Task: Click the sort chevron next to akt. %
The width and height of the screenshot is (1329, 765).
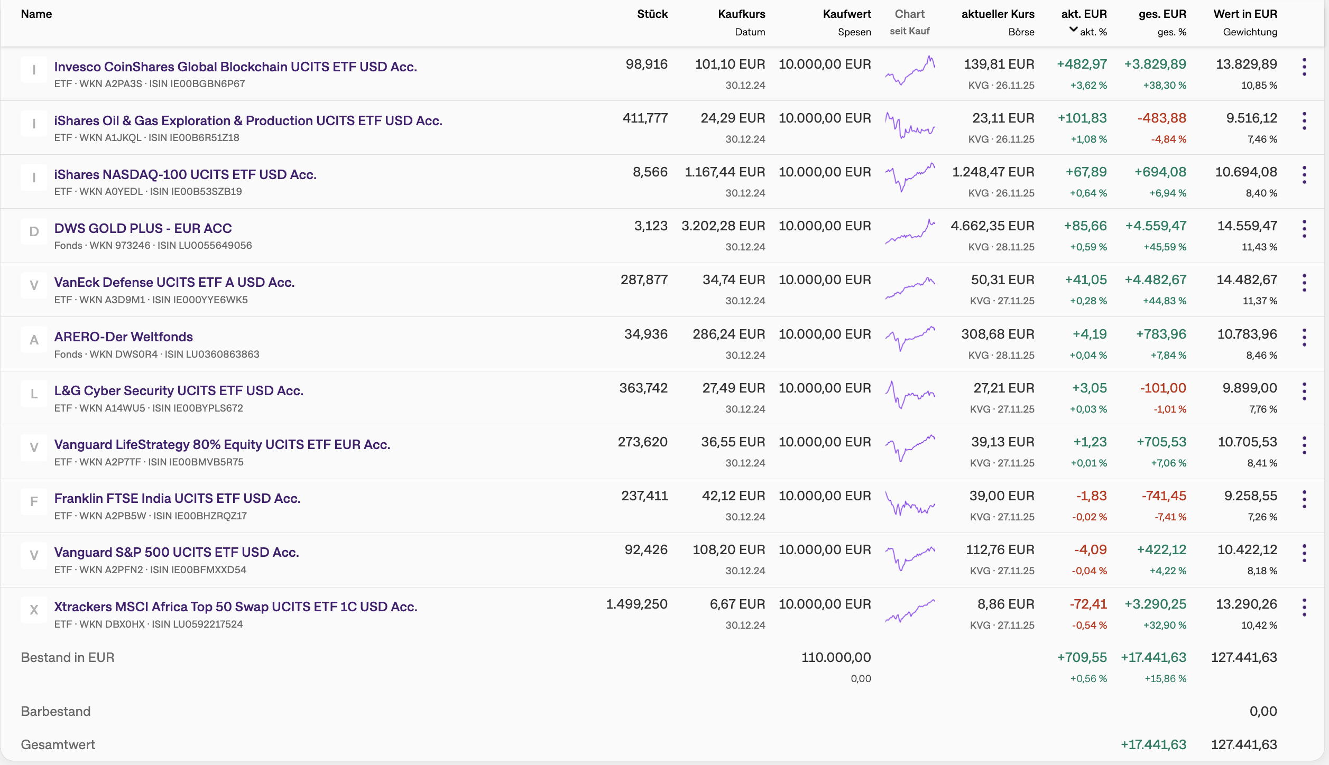Action: (1073, 30)
